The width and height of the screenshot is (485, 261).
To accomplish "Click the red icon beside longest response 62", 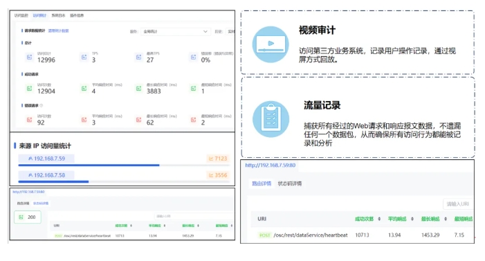I will pyautogui.click(x=138, y=120).
